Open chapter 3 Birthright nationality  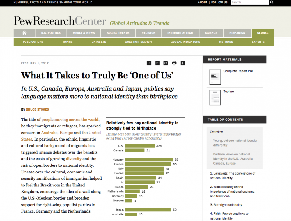point(226,205)
